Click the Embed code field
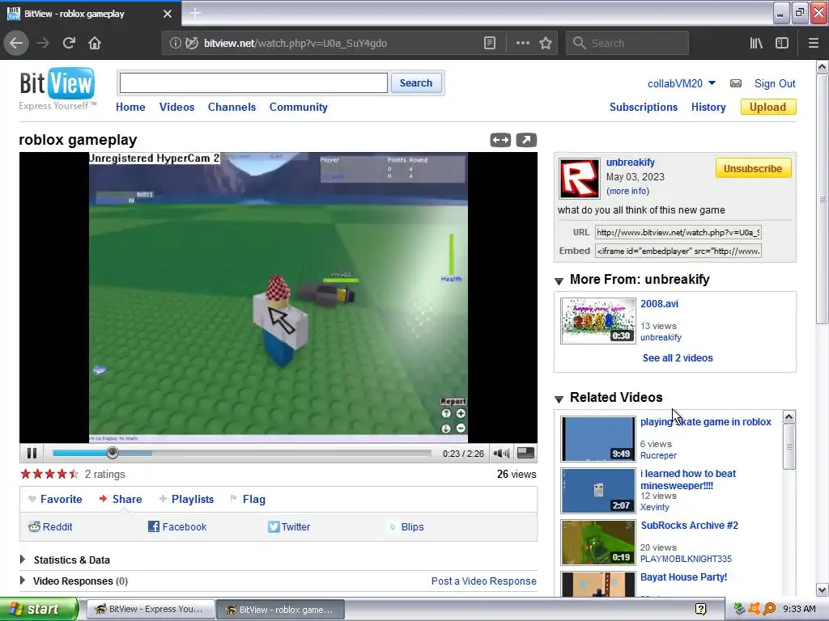829x621 pixels. point(678,251)
